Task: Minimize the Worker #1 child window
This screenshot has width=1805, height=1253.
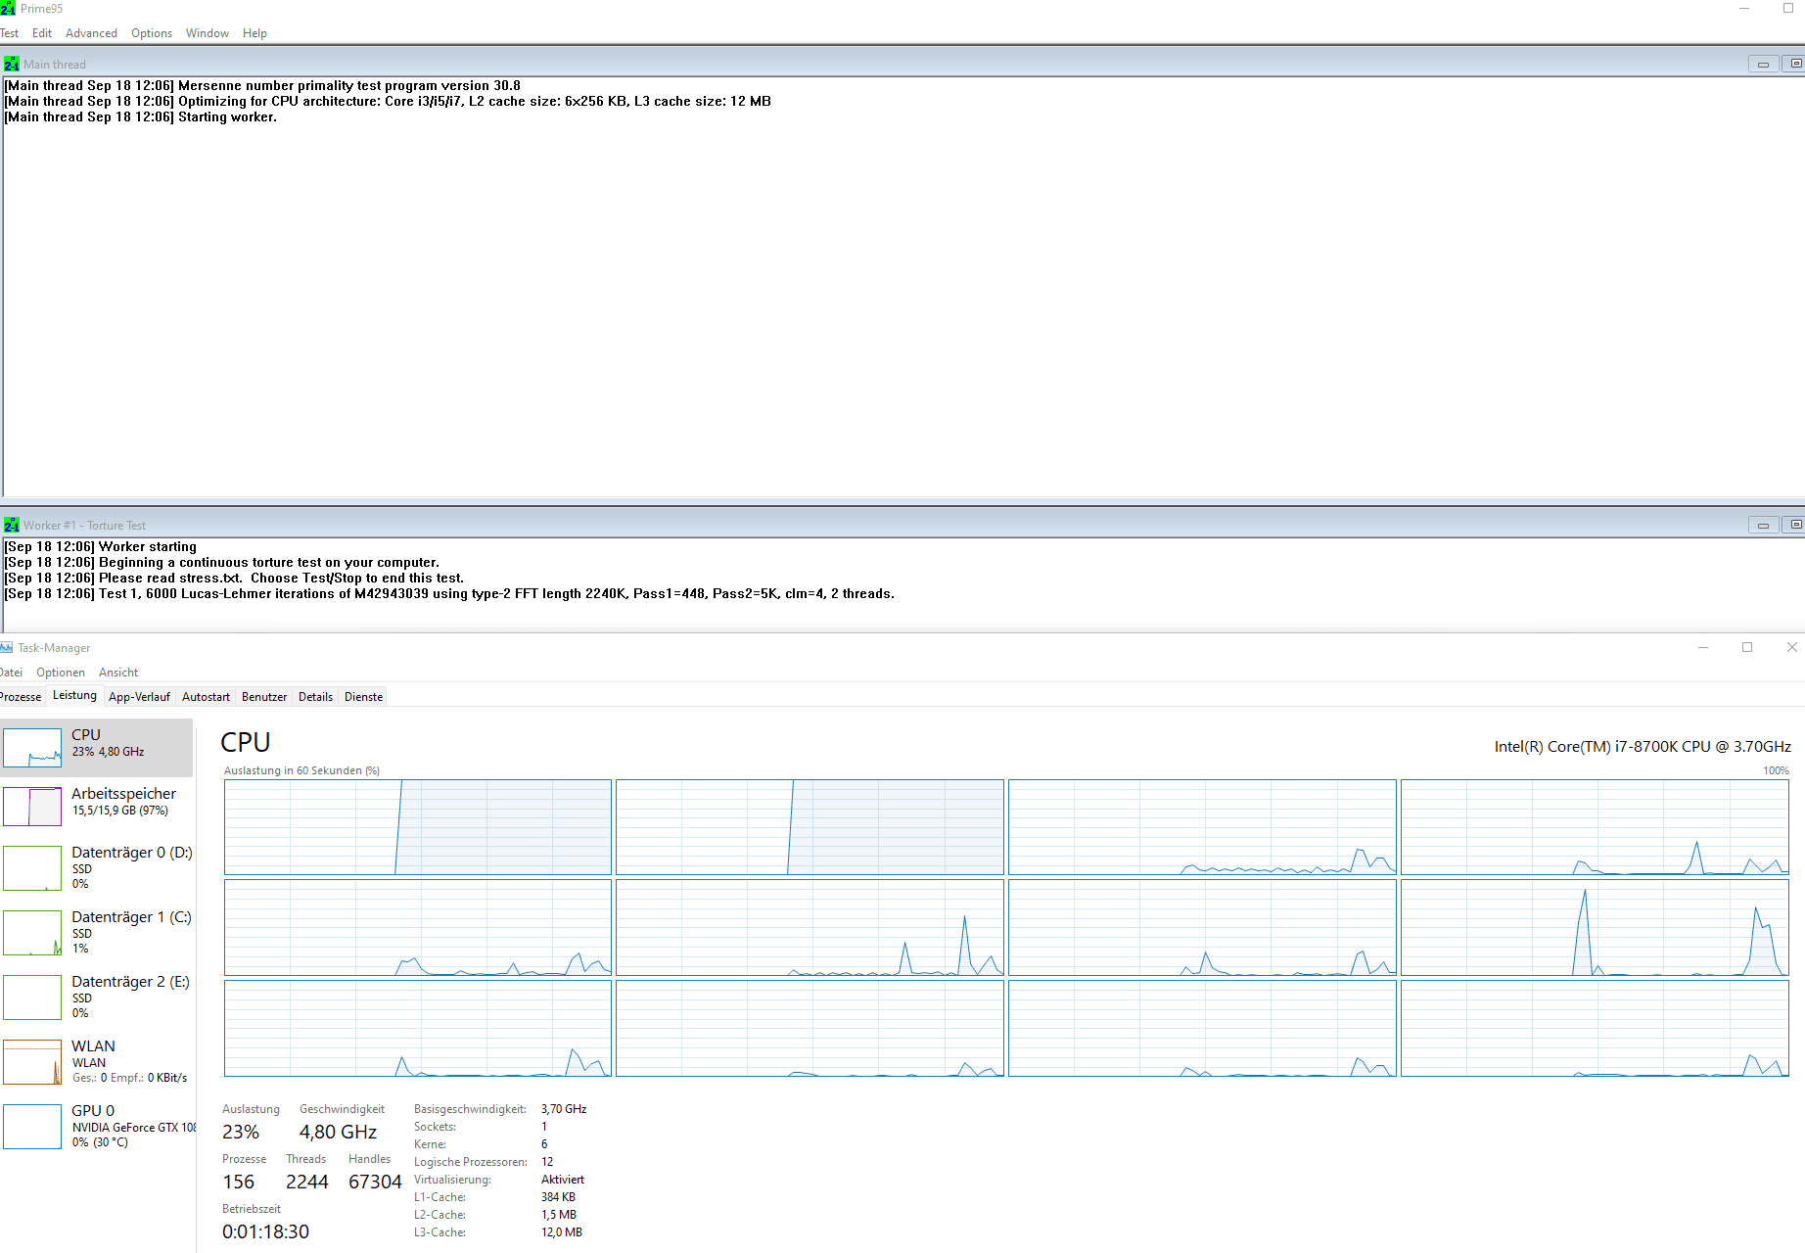Action: click(x=1763, y=525)
